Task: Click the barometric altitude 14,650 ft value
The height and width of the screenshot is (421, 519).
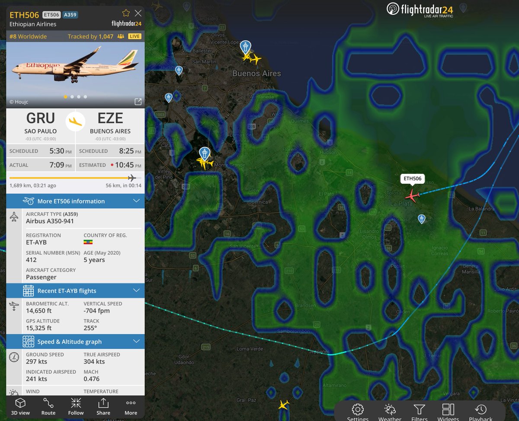Action: point(38,311)
